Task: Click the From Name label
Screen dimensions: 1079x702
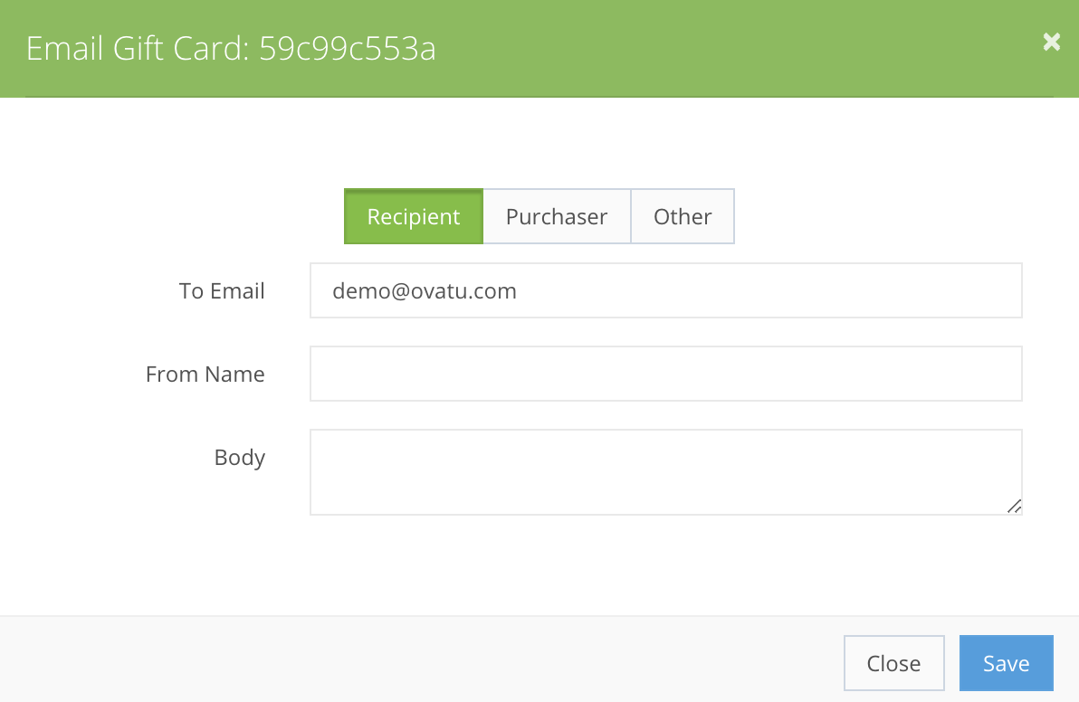Action: click(205, 374)
